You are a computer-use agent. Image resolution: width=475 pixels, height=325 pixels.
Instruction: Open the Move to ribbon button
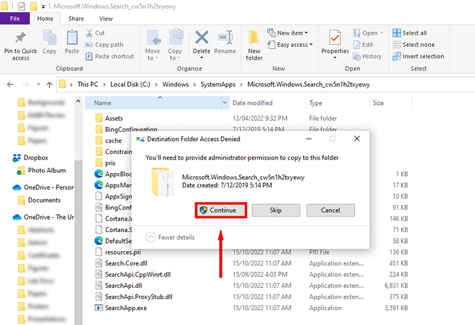tap(153, 45)
